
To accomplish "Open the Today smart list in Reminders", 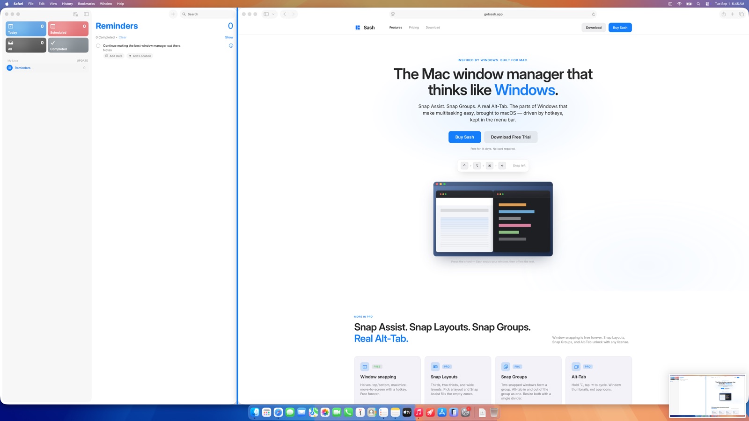I will click(x=26, y=29).
